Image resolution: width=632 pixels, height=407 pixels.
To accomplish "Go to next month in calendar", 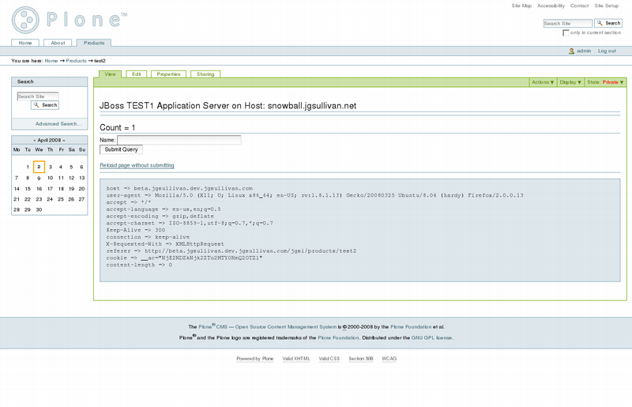I will 64,140.
